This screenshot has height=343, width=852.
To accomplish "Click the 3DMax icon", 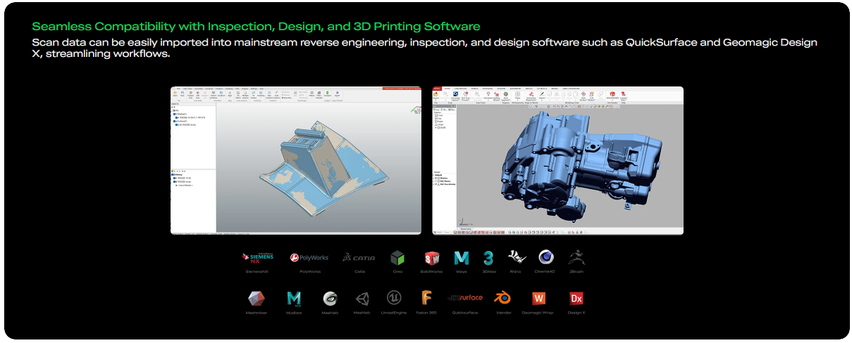I will pyautogui.click(x=488, y=258).
